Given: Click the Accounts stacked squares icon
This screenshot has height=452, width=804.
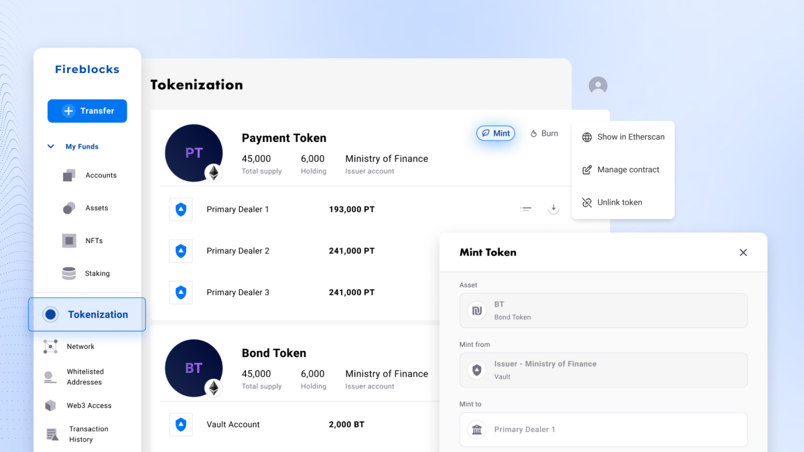Looking at the screenshot, I should tap(69, 175).
